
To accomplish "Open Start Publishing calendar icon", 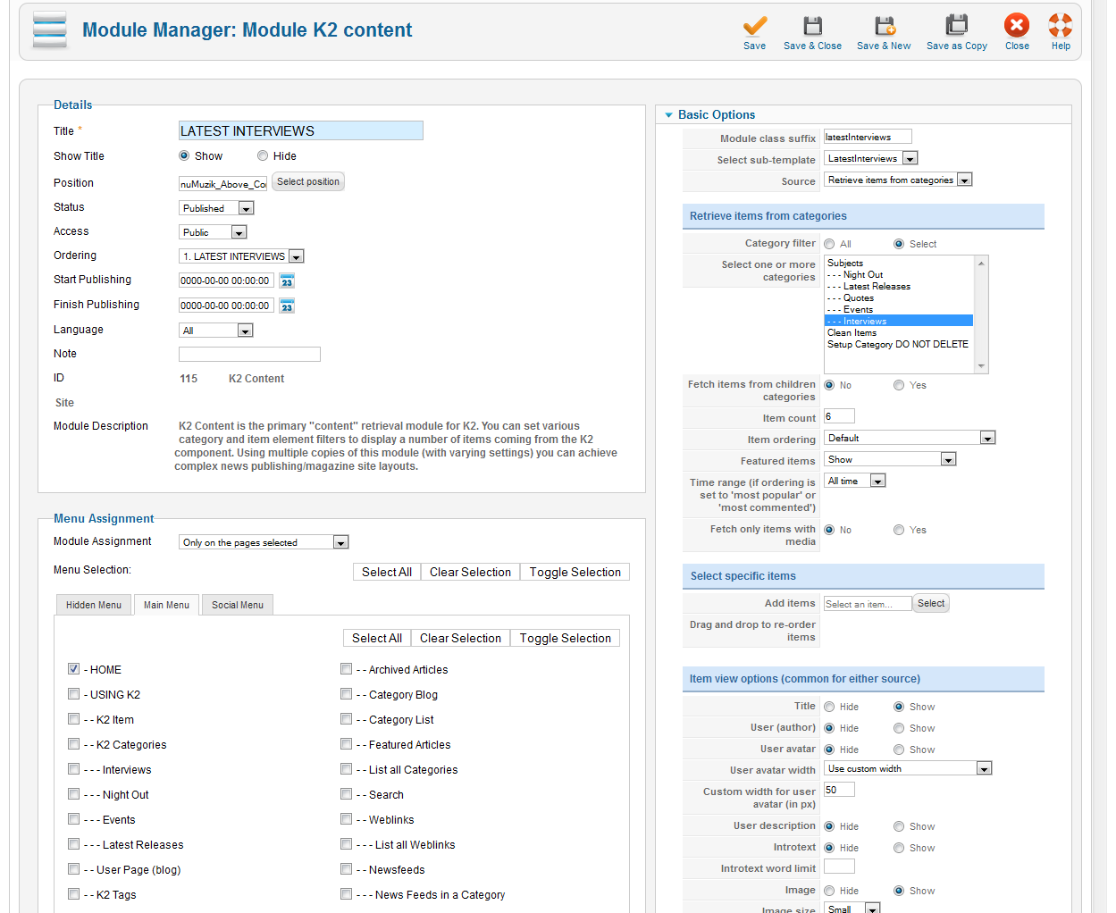I will click(x=287, y=281).
